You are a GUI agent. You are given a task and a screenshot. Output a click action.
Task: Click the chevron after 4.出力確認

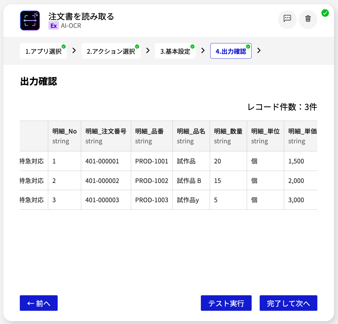coord(259,51)
